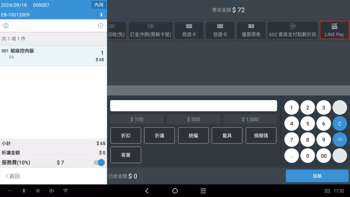Screen dimensions: 350x197
Task: Tap Android back navigation button
Action: 147,191
